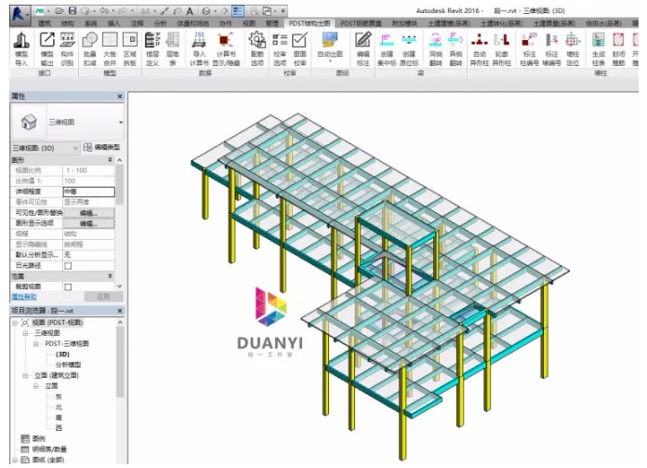Click the 层高表 story height table icon
The image size is (647, 468).
pyautogui.click(x=173, y=41)
